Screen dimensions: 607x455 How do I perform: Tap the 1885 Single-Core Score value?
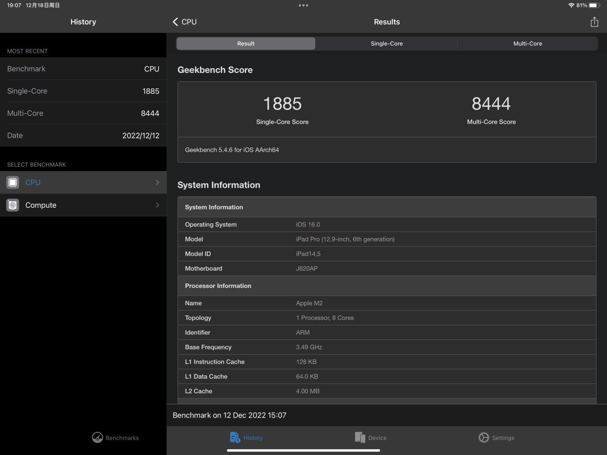coord(282,104)
